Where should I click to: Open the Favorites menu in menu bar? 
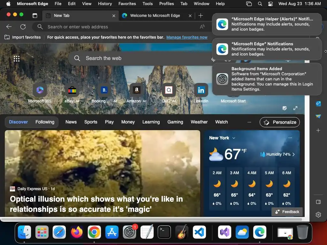(127, 4)
